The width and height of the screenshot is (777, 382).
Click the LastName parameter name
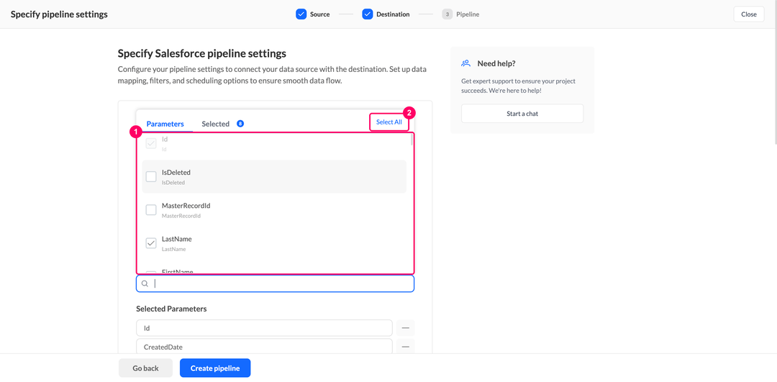pos(176,239)
